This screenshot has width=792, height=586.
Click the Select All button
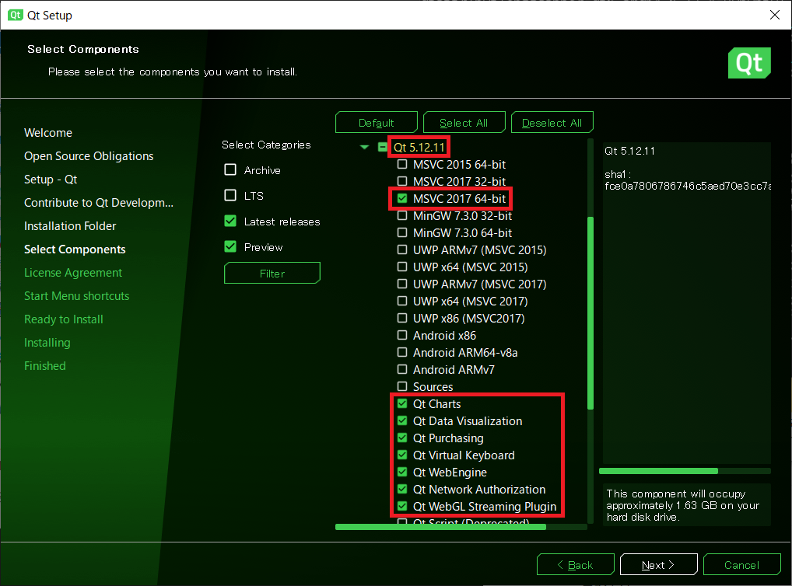point(464,123)
